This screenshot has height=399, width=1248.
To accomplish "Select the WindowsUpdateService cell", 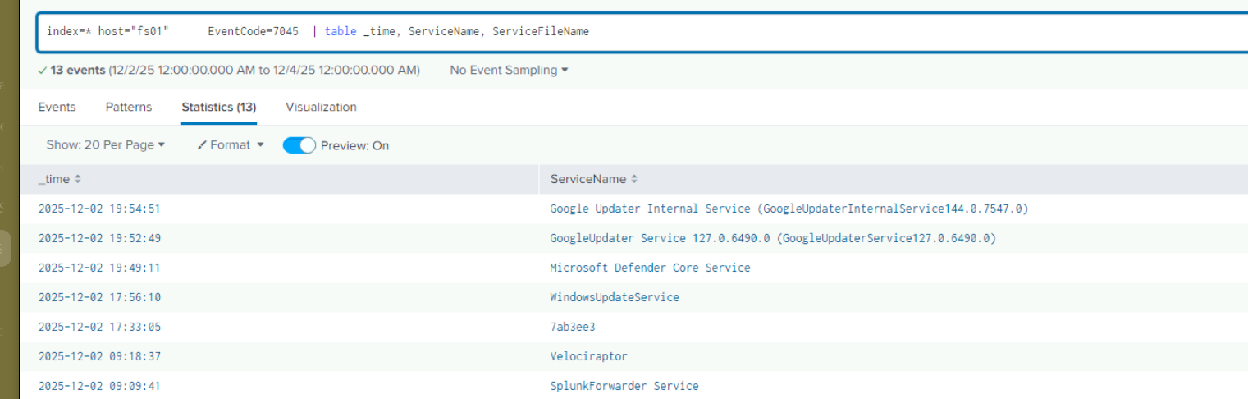I will coord(615,297).
